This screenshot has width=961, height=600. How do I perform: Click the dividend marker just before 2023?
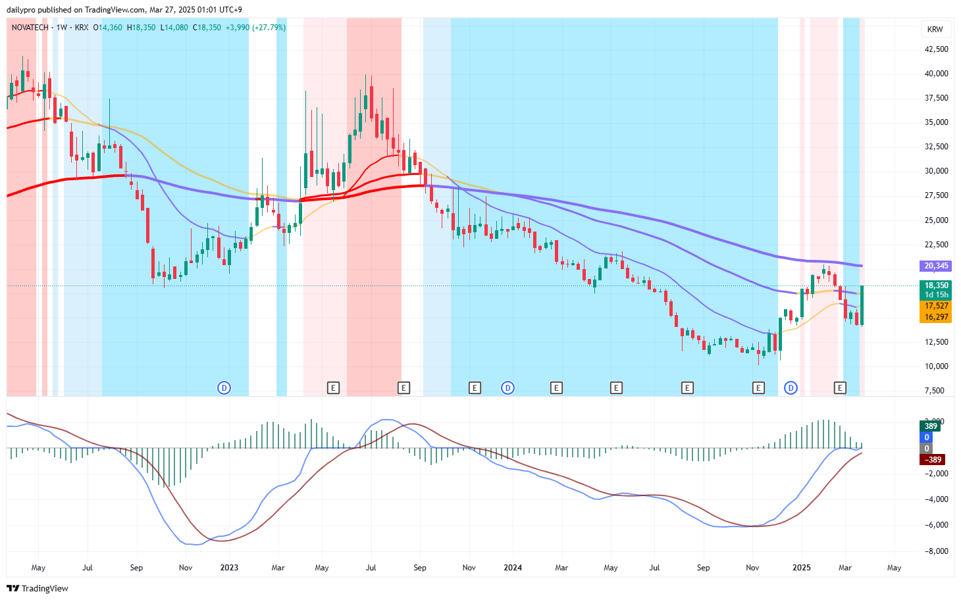[x=224, y=388]
